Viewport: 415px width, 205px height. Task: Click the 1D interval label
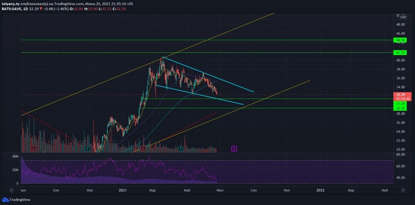(x=25, y=9)
